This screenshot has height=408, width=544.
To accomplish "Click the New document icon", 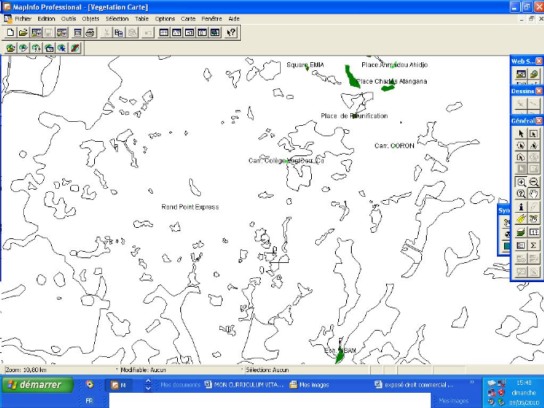I will [x=10, y=33].
